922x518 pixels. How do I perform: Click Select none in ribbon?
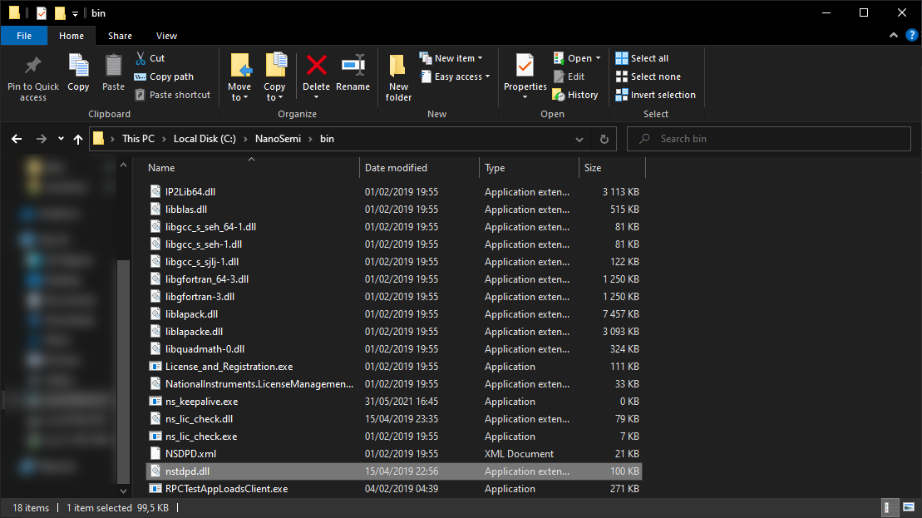point(648,76)
